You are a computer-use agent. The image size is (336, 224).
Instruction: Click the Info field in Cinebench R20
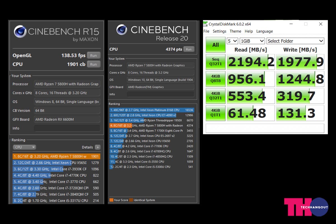point(160,94)
